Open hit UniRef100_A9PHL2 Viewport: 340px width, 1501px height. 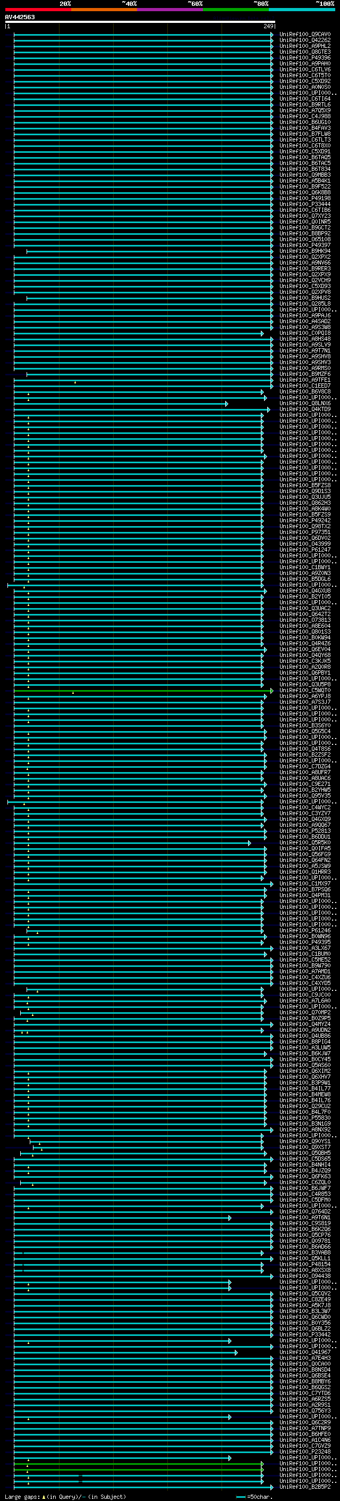click(304, 46)
